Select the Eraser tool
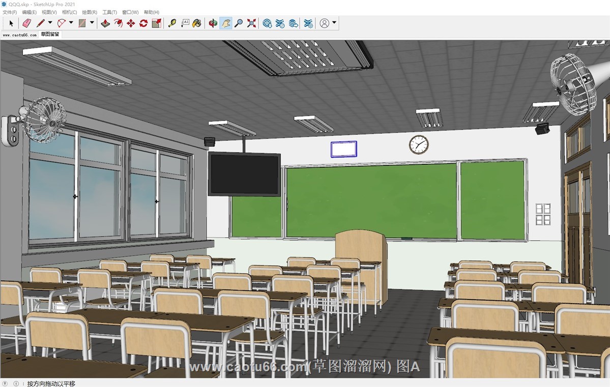 [26, 23]
